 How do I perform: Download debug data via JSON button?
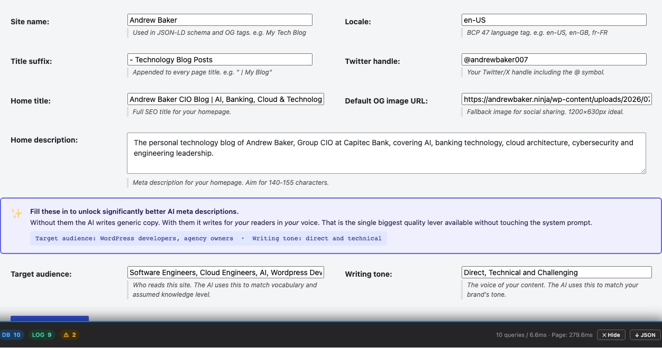pyautogui.click(x=645, y=335)
